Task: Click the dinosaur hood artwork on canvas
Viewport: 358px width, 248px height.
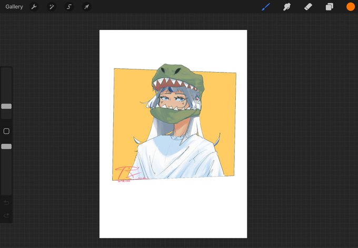Action: pyautogui.click(x=177, y=94)
